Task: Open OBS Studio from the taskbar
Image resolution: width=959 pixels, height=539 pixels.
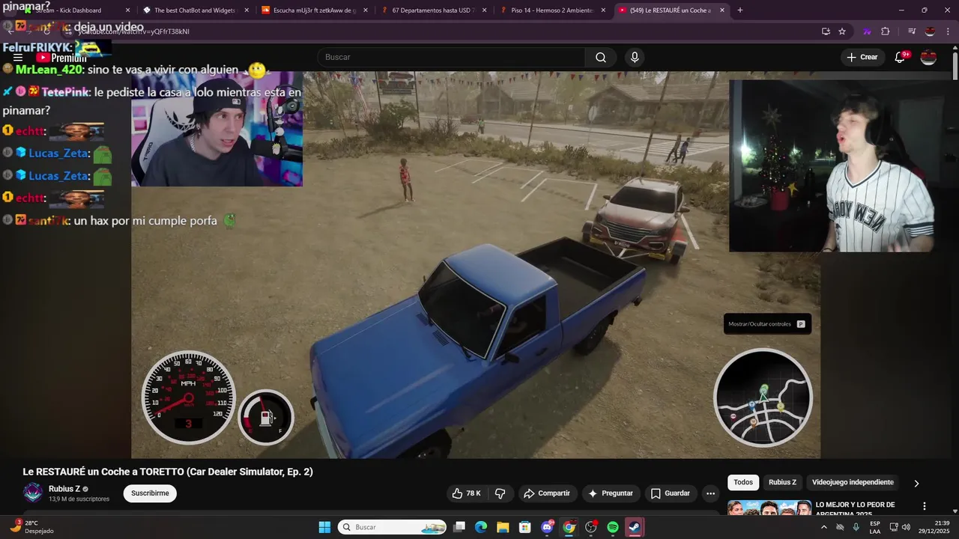Action: pos(591,527)
